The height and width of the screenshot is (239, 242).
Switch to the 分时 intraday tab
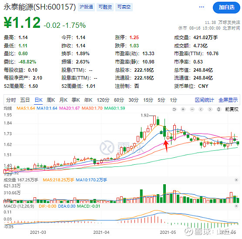[x=11, y=100]
